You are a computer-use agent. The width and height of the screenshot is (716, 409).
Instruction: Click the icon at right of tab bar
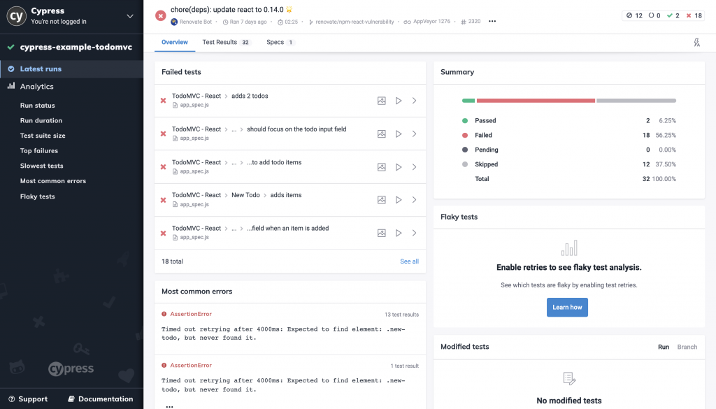697,43
